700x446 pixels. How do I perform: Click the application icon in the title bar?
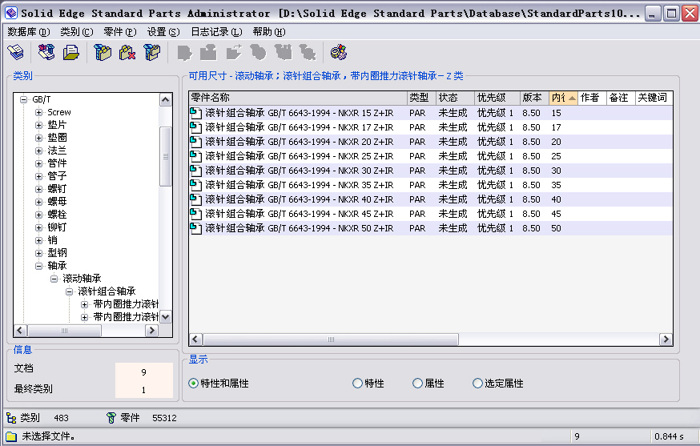tap(11, 14)
